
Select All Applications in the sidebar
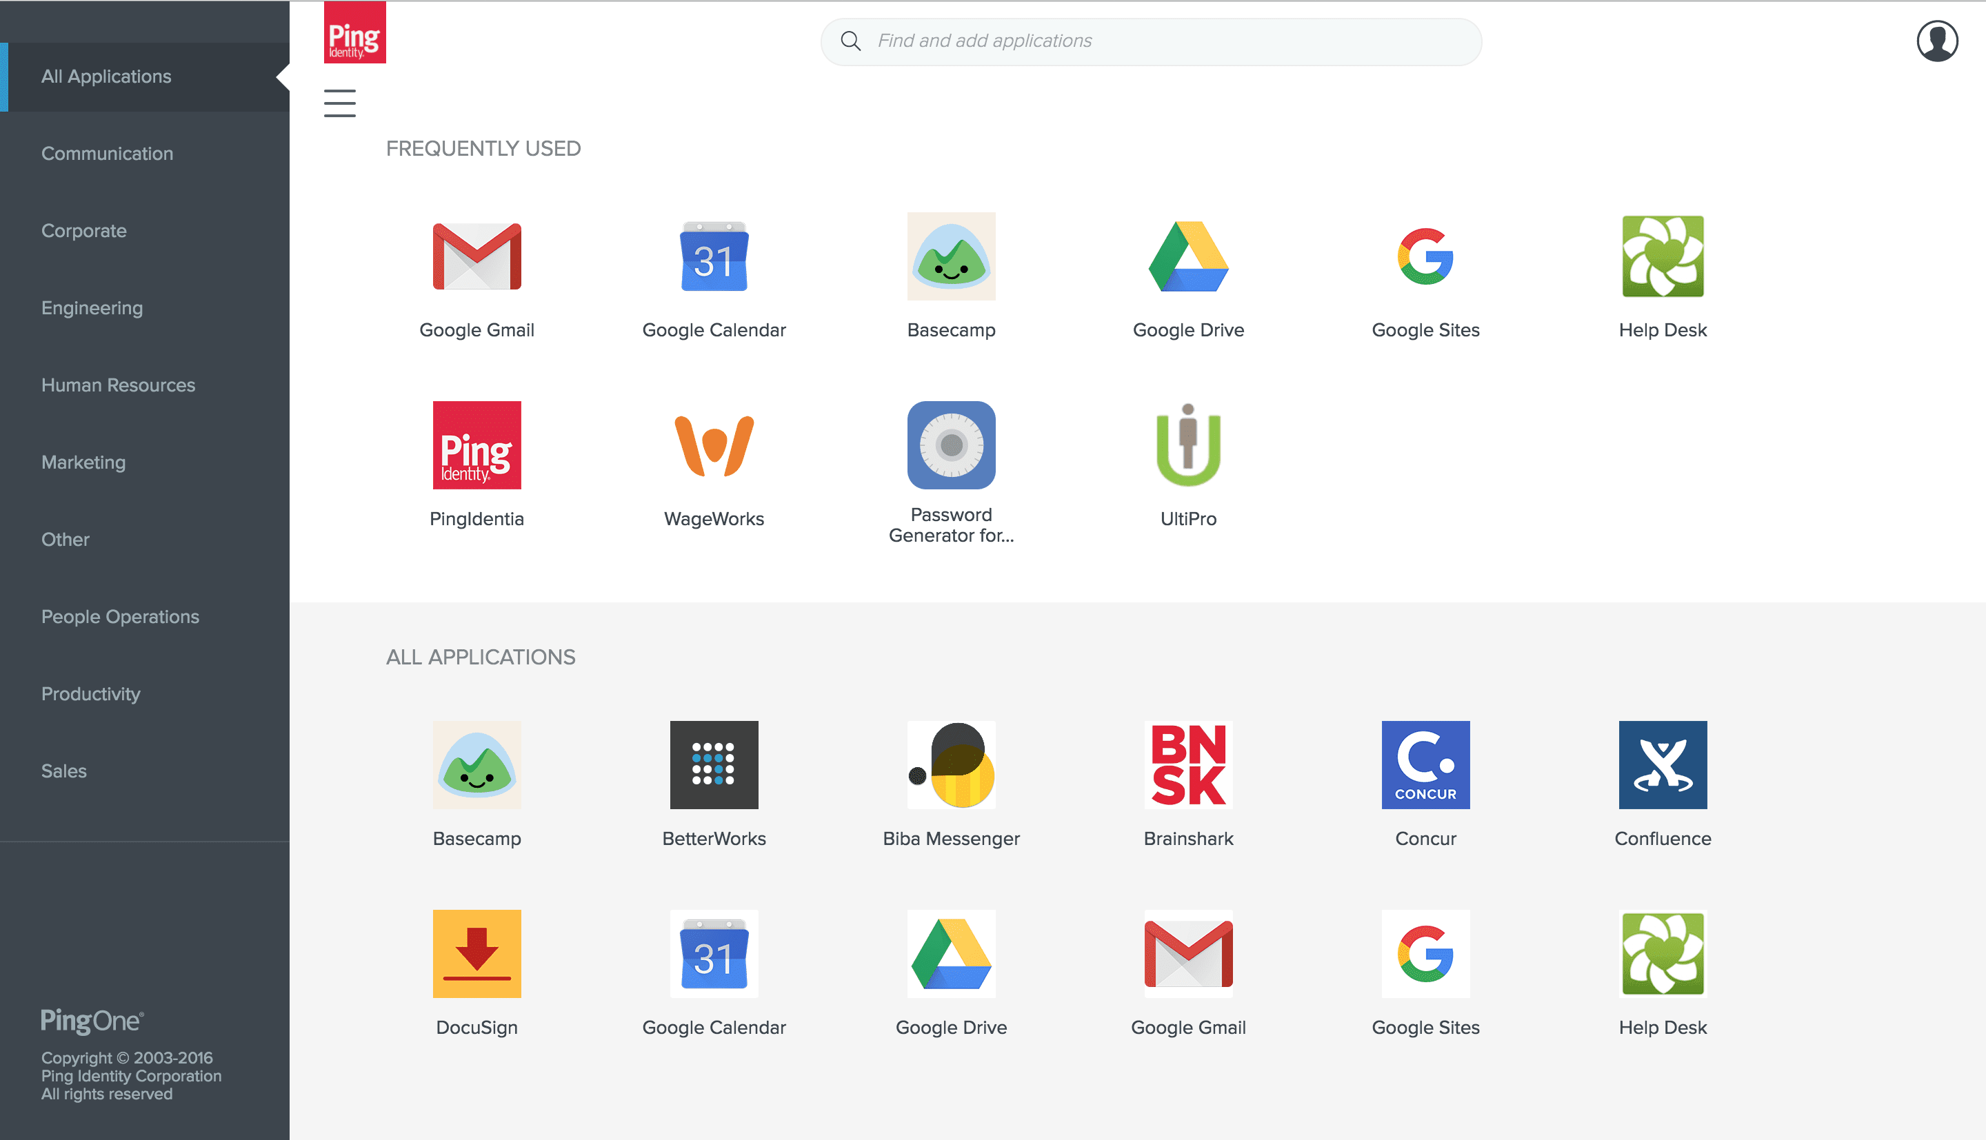point(145,77)
